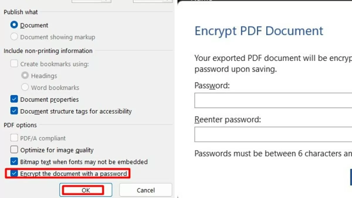Pick the Word bookmarks radio option
Screen dimensions: 352x198
pyautogui.click(x=25, y=87)
